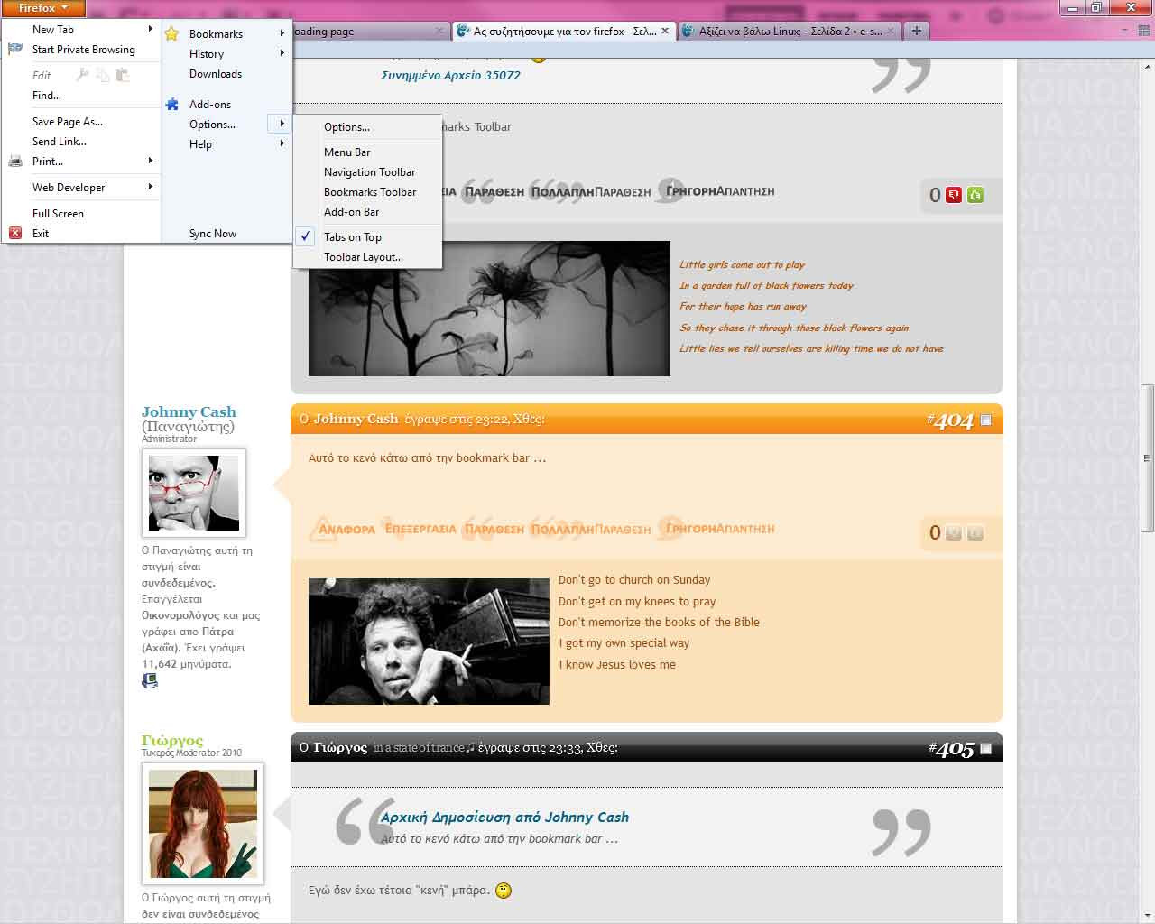Click ΠΟΛΛΑΠΛΗ ΠΑΡΑΘΕΣΗ on the gray post
1155x924 pixels.
pos(590,191)
